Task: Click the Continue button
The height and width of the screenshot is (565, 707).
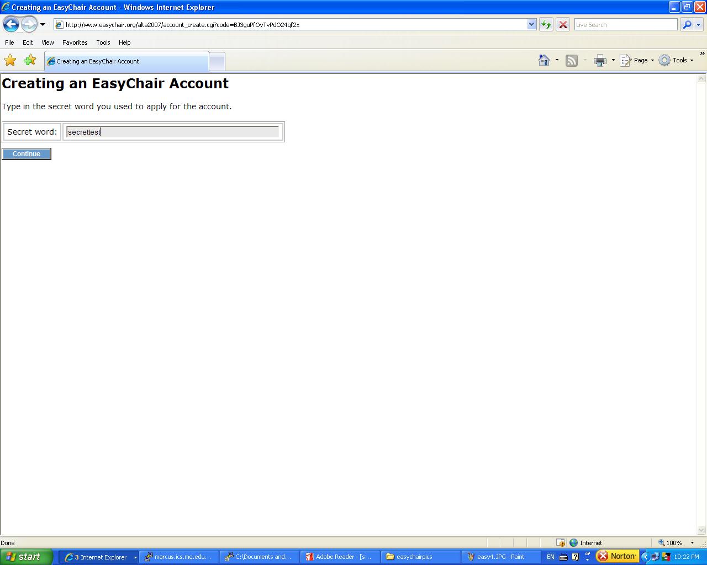Action: tap(27, 154)
